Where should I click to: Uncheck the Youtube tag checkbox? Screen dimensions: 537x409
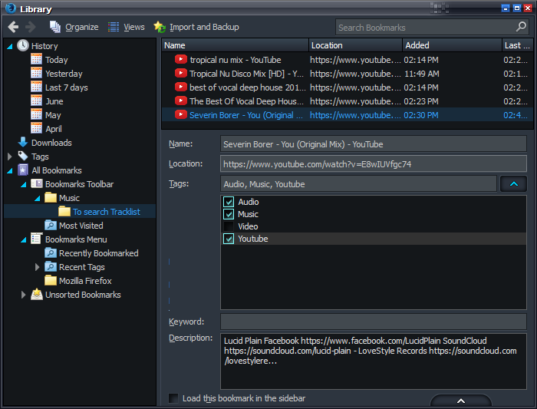229,239
